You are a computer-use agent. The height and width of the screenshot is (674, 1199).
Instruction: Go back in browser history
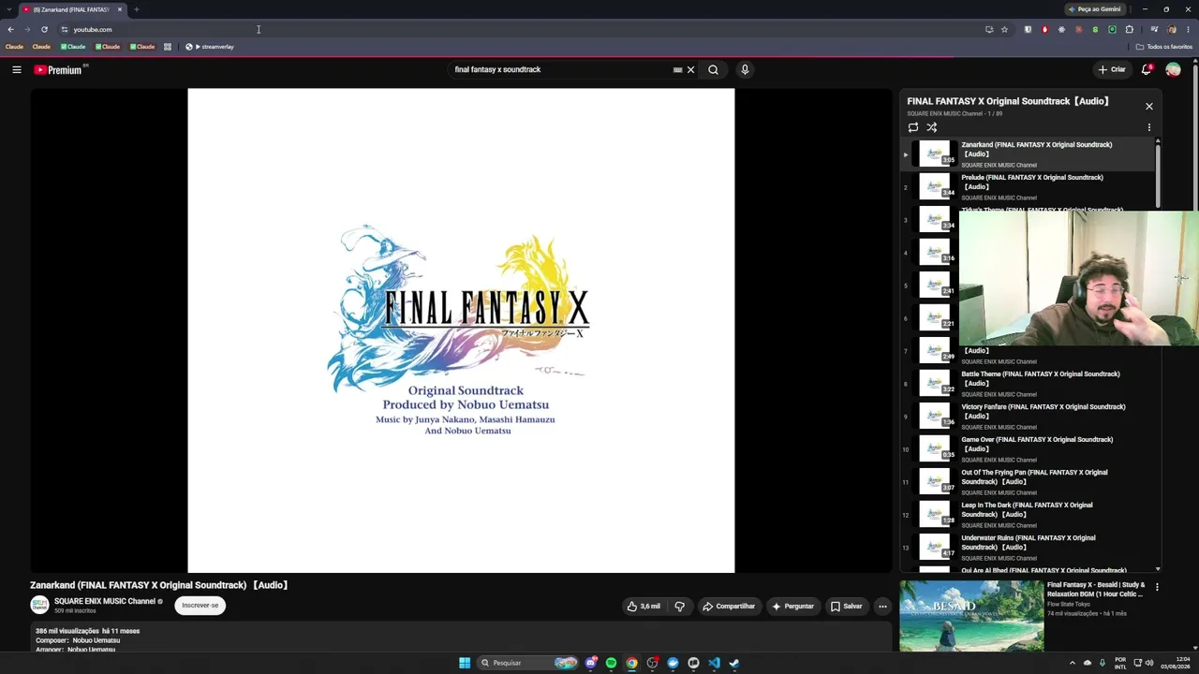(10, 29)
